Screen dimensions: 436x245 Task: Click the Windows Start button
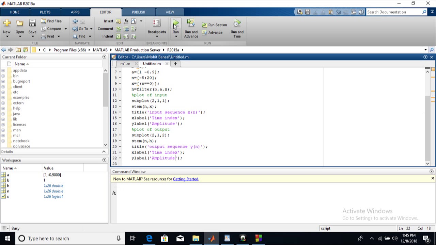click(7, 239)
